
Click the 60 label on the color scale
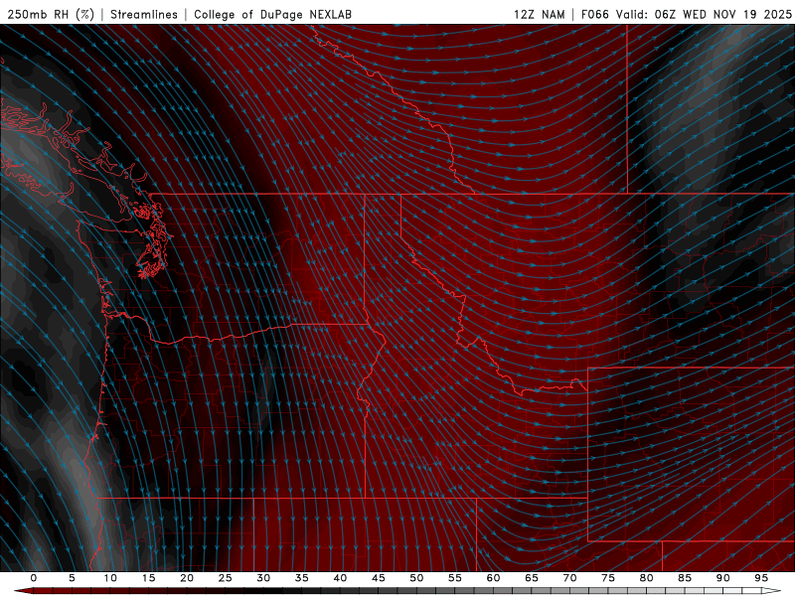pos(493,578)
